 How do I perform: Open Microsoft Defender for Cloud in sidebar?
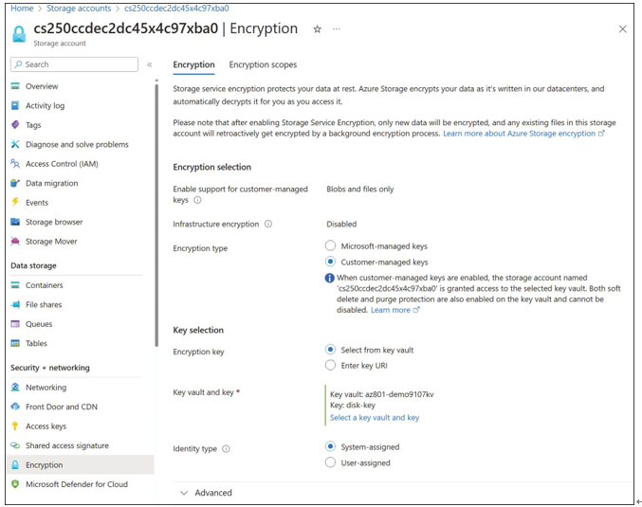point(78,484)
